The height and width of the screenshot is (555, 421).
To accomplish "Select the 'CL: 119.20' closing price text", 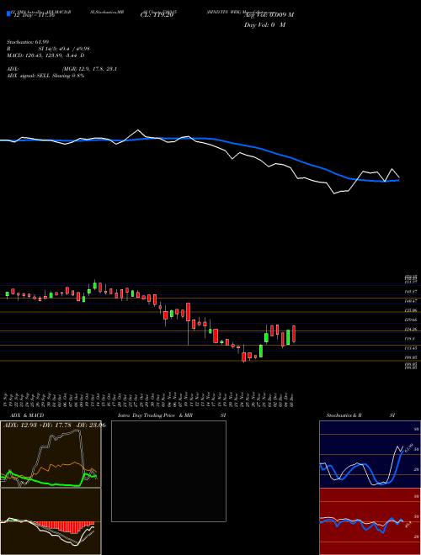I will click(x=157, y=15).
